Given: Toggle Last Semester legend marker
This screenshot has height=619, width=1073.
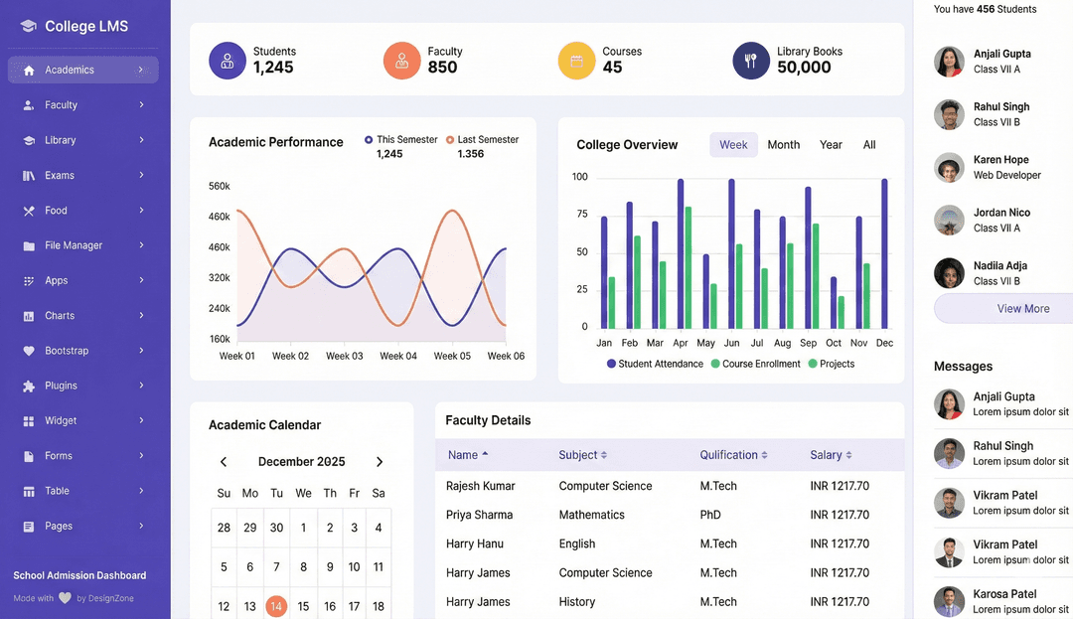Looking at the screenshot, I should tap(450, 139).
